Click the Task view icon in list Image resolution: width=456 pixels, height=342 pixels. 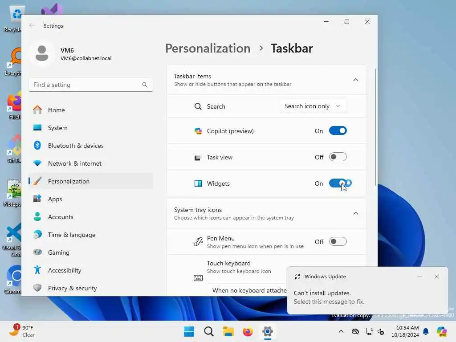198,157
